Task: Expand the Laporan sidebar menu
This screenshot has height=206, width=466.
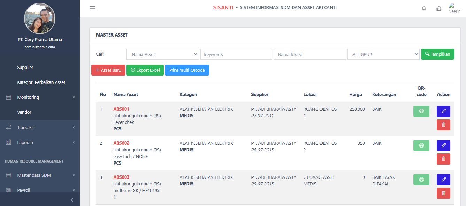Action: (x=40, y=142)
